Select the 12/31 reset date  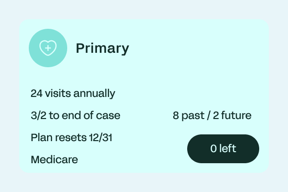tap(101, 137)
